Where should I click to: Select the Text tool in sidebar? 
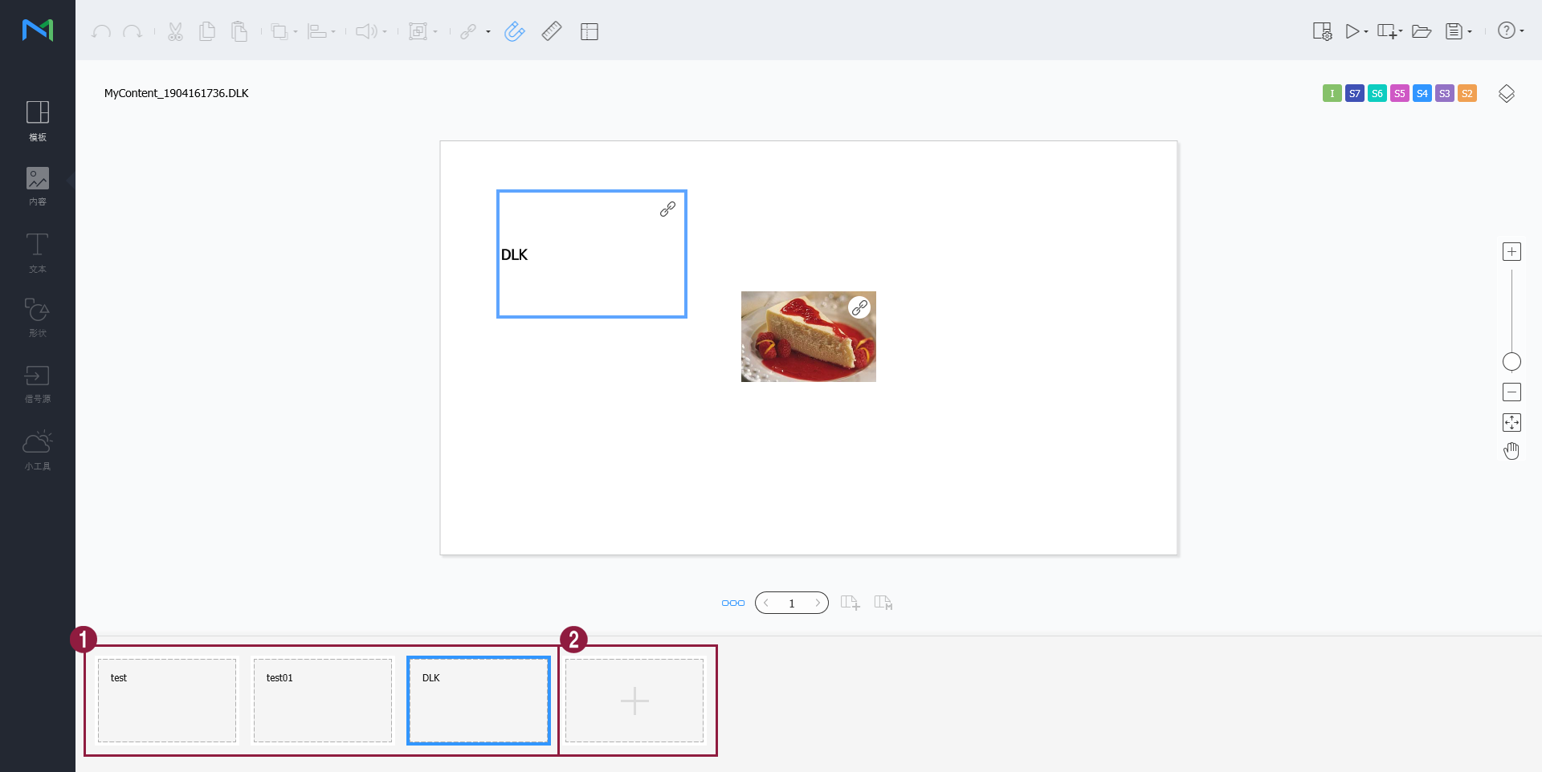point(37,252)
